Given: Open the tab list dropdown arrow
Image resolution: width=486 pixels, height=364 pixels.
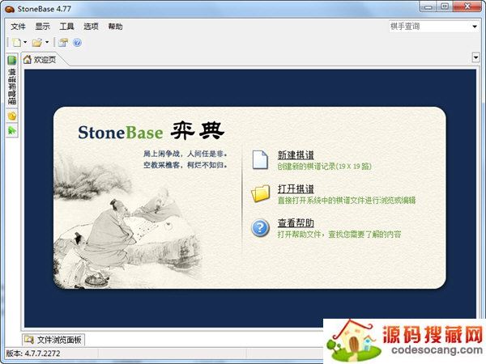Looking at the screenshot, I should pos(475,57).
